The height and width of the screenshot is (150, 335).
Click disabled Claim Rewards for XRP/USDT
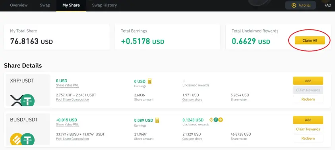click(308, 90)
